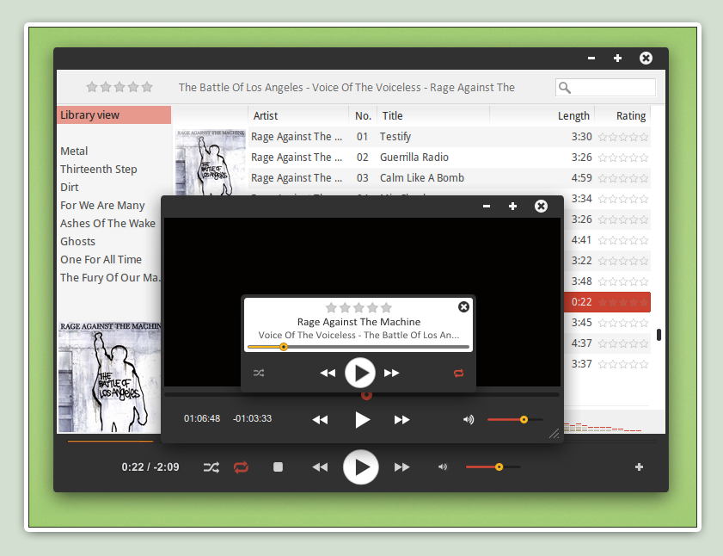Stop playback in main player window
The width and height of the screenshot is (723, 556).
coord(278,466)
